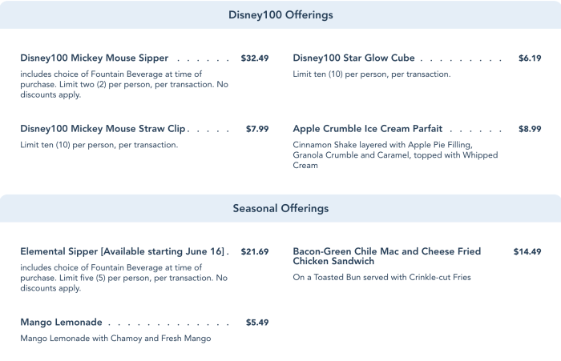Open Disney100 Mickey Mouse Straw Clip item
This screenshot has width=561, height=361.
coord(103,129)
